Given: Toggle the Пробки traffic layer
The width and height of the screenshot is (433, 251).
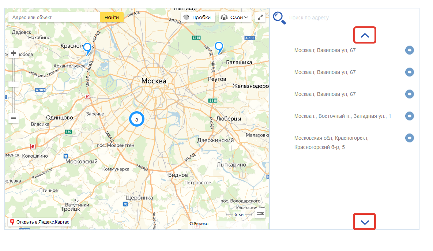Looking at the screenshot, I should click(x=197, y=18).
